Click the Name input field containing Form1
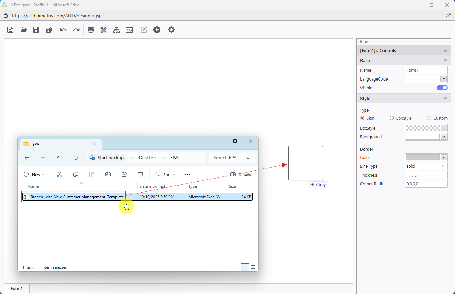Image resolution: width=455 pixels, height=294 pixels. [x=426, y=70]
